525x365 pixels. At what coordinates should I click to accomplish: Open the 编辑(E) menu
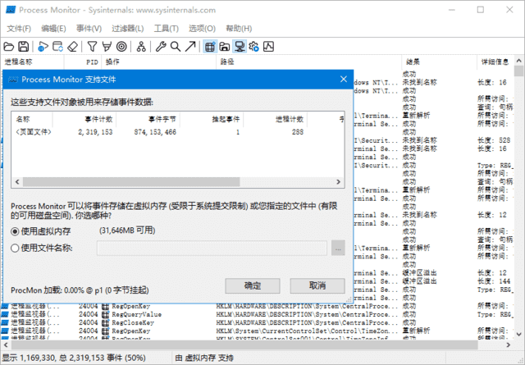coord(53,29)
